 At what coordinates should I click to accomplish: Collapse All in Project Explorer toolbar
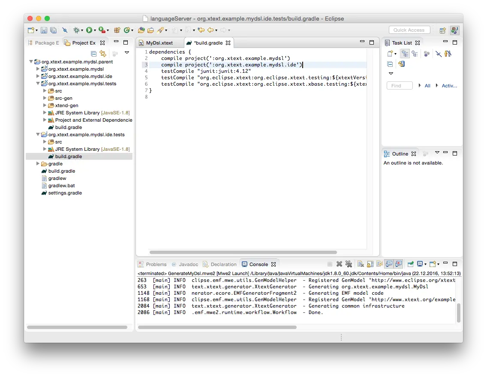[x=93, y=54]
